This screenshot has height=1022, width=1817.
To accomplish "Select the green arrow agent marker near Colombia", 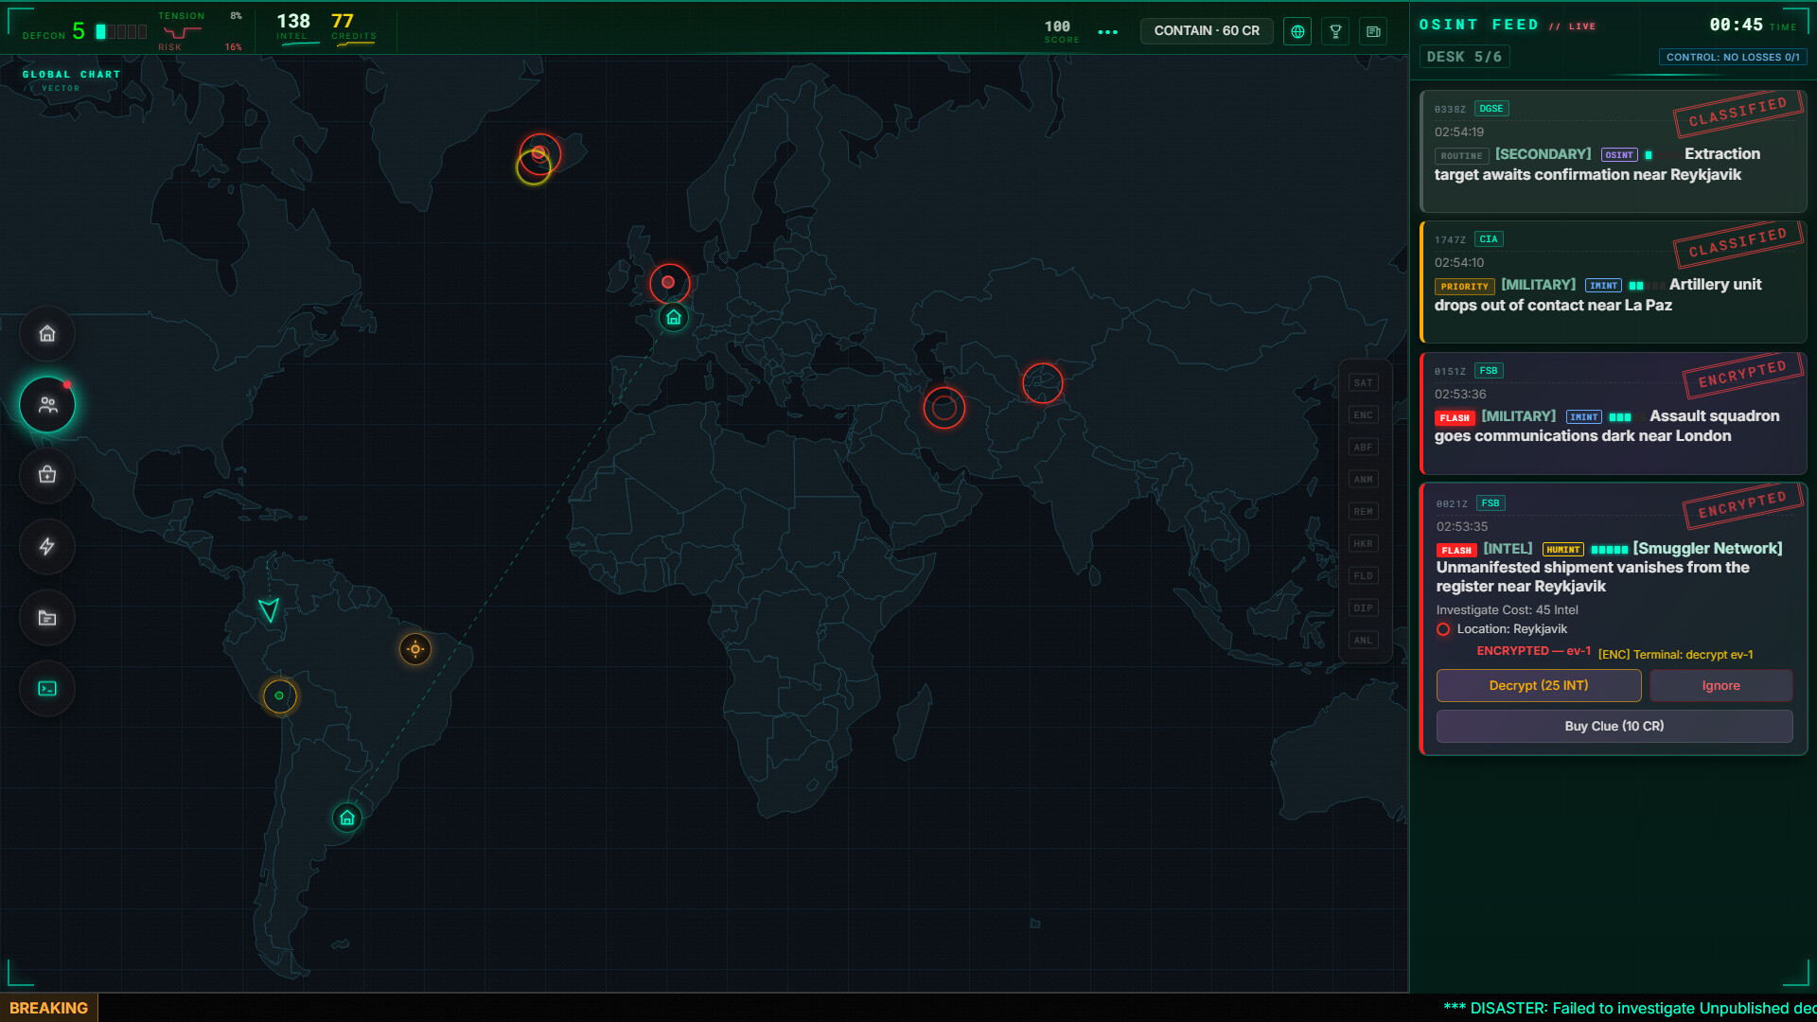I will (x=269, y=610).
